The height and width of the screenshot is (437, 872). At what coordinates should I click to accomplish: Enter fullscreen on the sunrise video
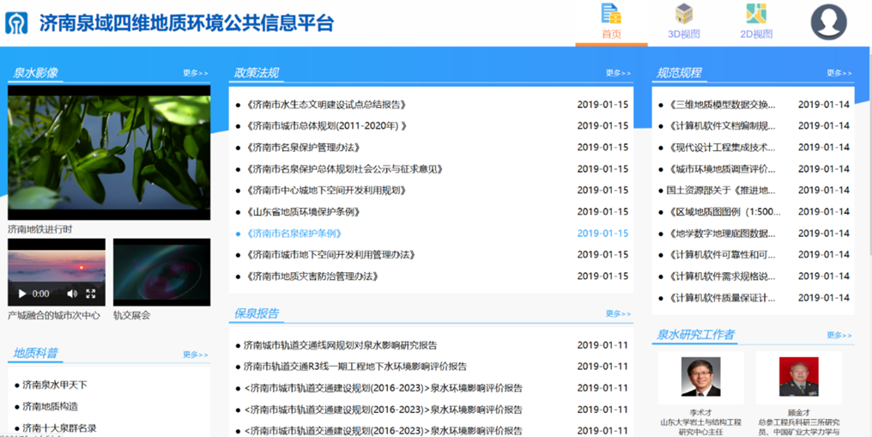tap(91, 294)
